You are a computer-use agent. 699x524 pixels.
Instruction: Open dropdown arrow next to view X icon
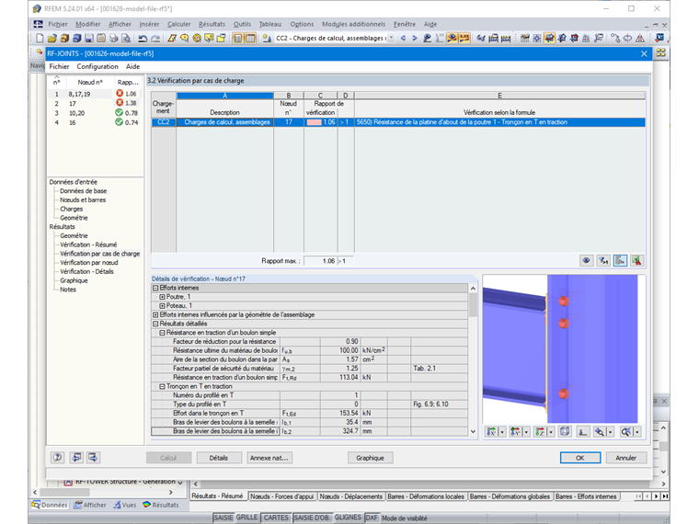click(502, 432)
